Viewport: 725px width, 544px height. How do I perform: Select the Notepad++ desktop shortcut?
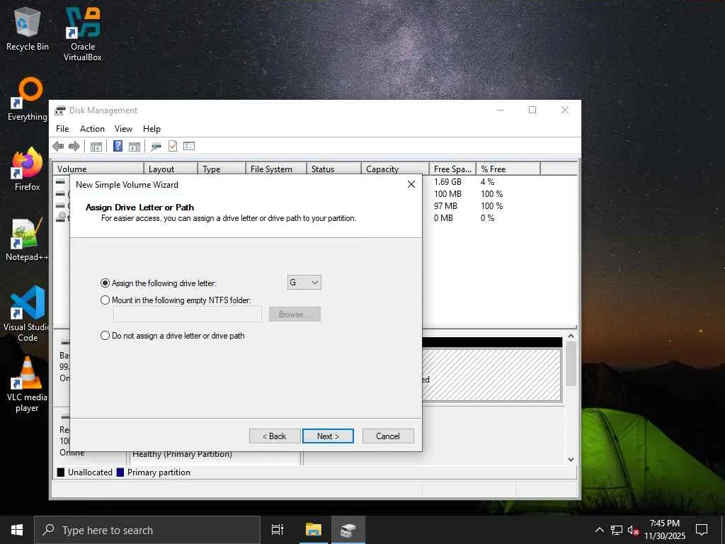coord(28,239)
